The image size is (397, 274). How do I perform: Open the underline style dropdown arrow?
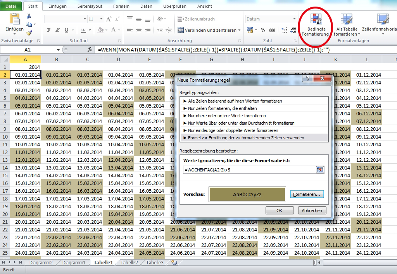(x=72, y=30)
